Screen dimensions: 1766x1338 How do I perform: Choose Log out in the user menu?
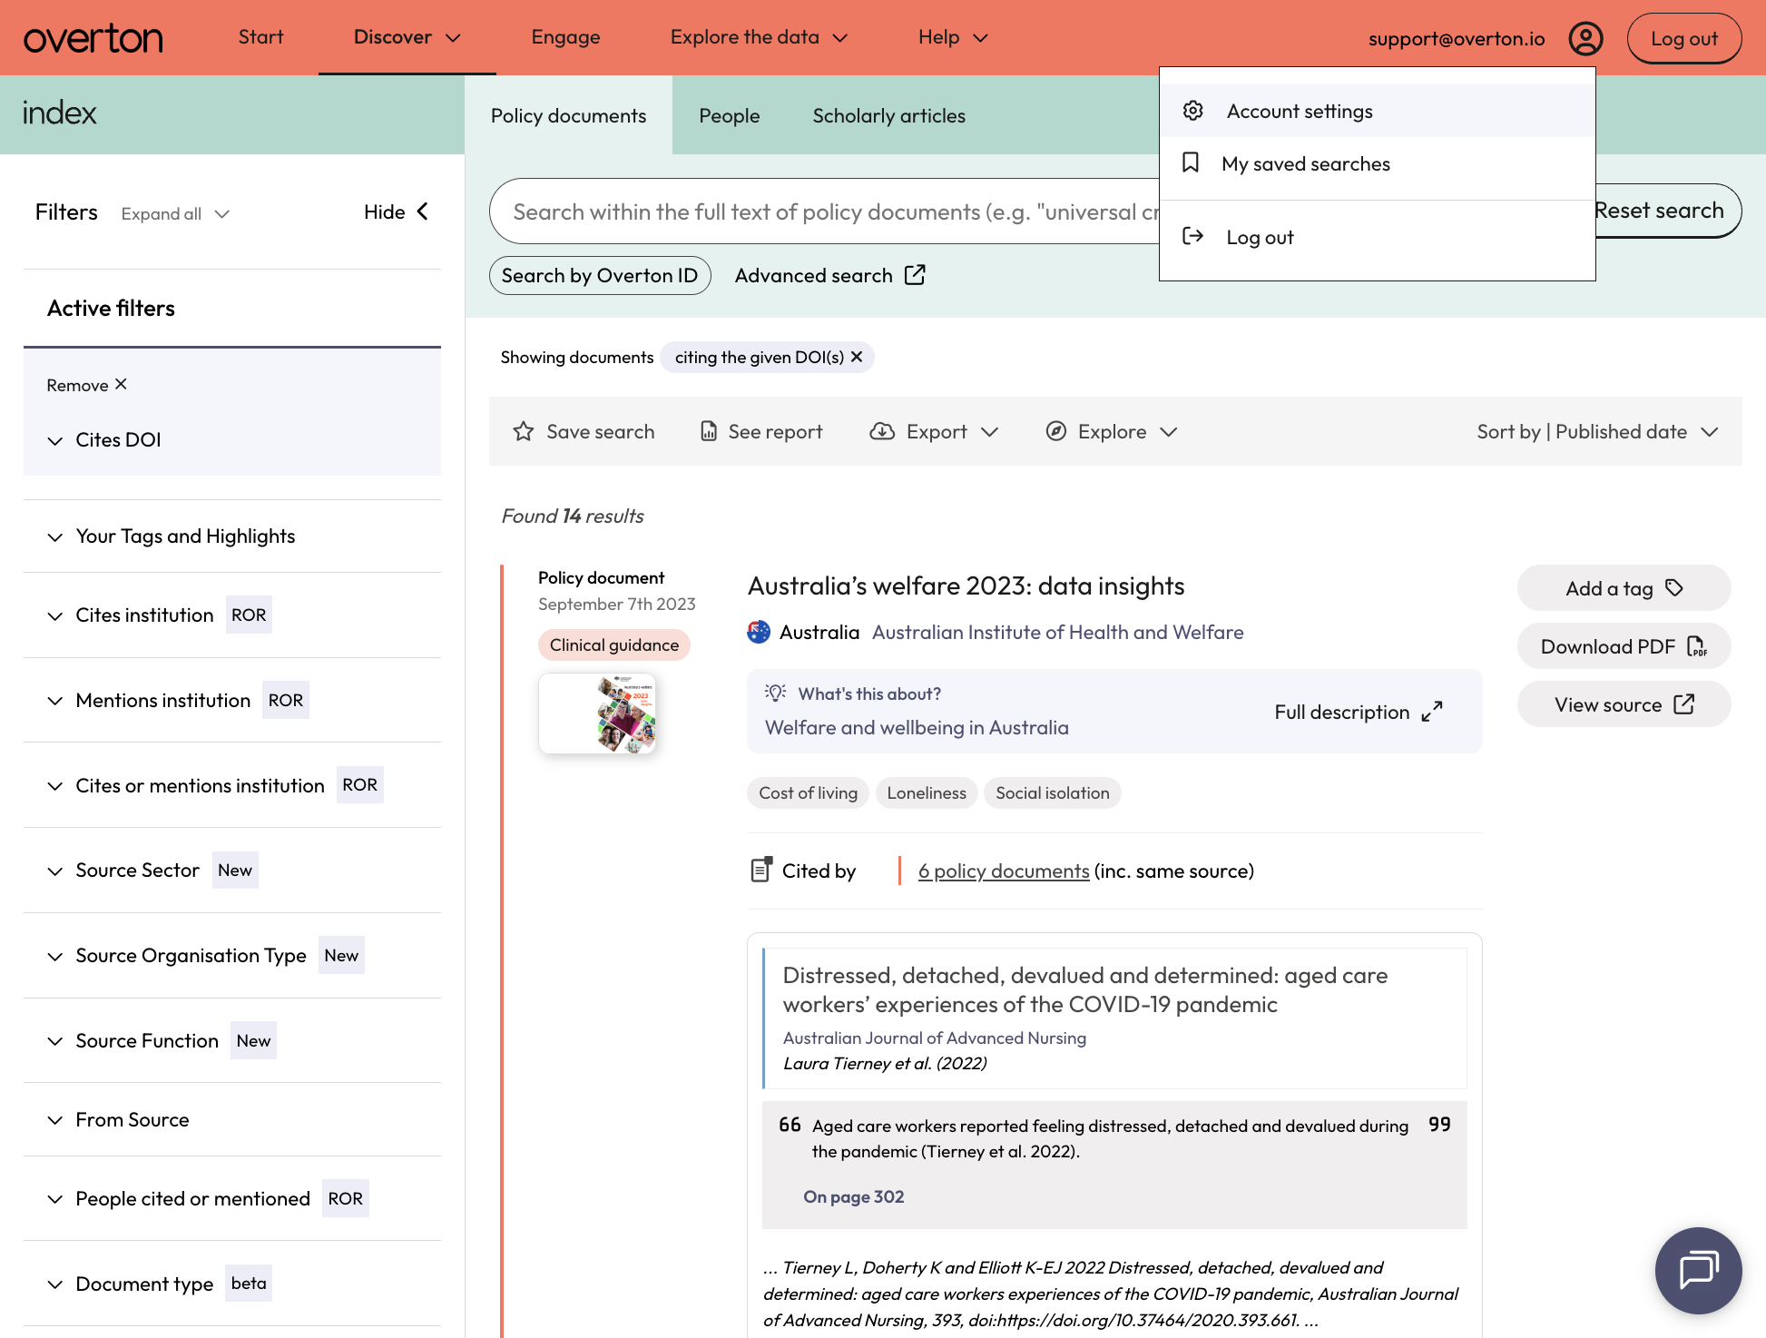[x=1377, y=237]
